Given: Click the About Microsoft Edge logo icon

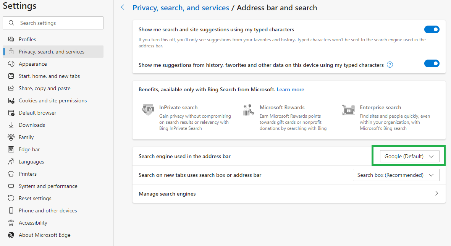Looking at the screenshot, I should [x=11, y=235].
